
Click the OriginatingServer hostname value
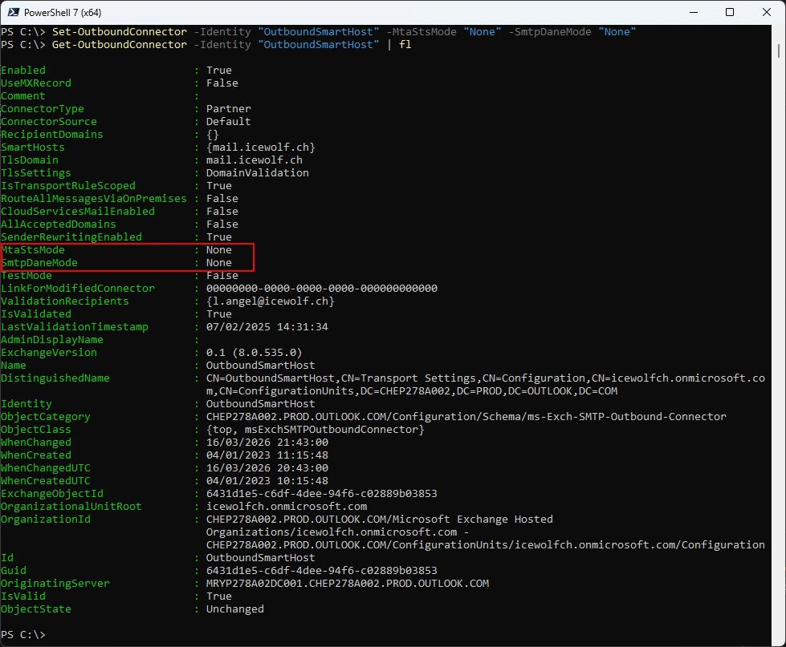coord(347,584)
